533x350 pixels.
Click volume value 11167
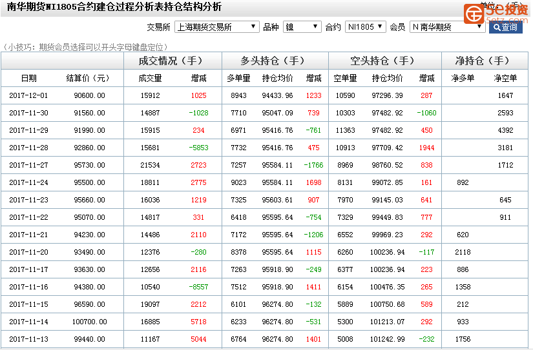[150, 339]
